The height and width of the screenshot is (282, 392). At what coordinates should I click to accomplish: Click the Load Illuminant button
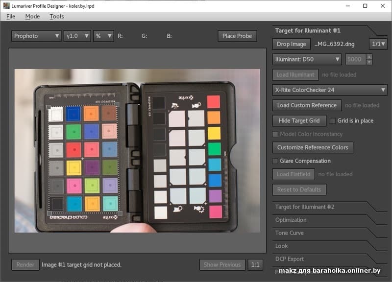coord(295,75)
